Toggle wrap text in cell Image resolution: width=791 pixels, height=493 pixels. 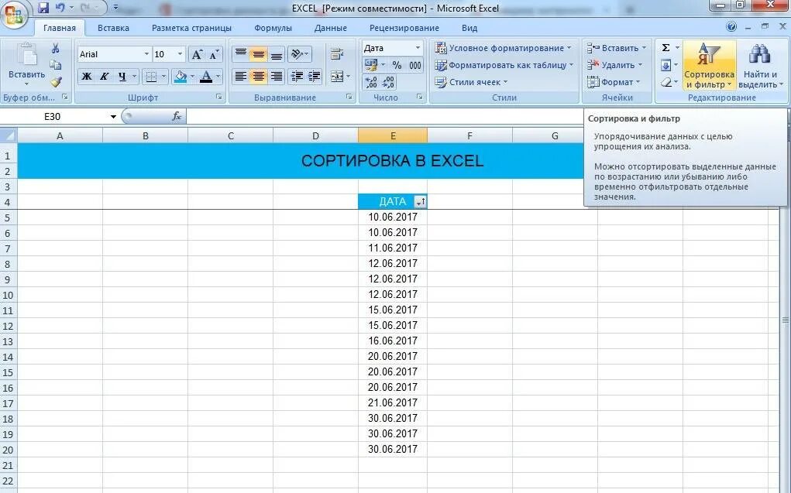337,54
